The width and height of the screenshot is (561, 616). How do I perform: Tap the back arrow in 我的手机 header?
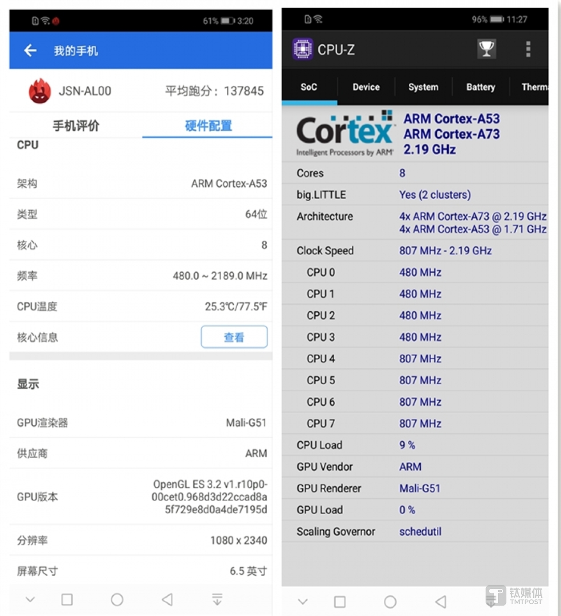[30, 50]
